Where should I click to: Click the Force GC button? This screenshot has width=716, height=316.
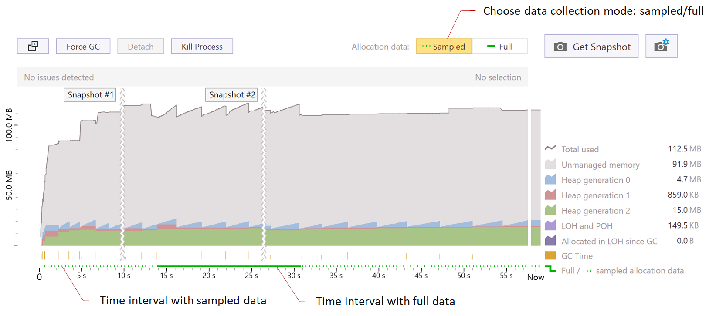point(83,46)
